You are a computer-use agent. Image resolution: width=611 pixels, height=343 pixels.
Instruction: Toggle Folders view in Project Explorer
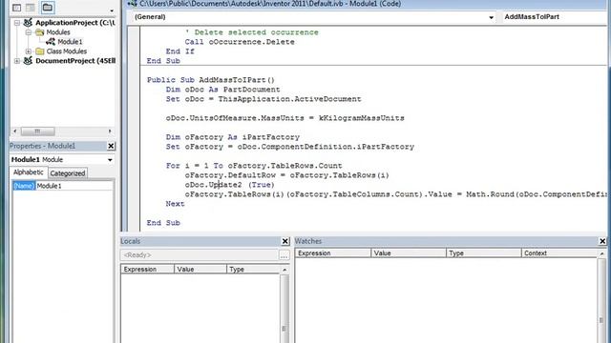[48, 8]
